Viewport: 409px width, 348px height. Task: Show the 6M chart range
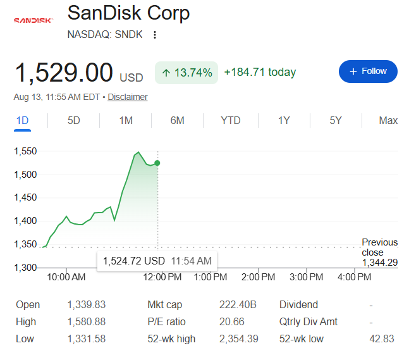(178, 121)
